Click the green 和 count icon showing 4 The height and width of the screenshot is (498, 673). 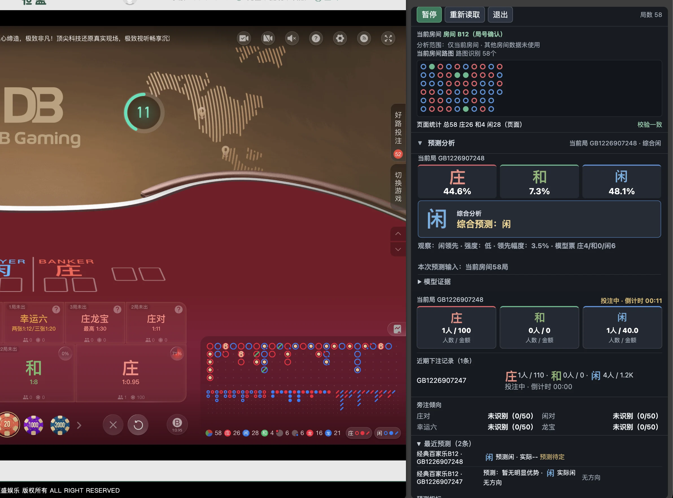point(264,433)
